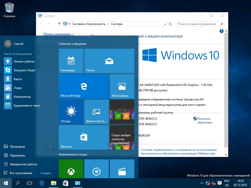This screenshot has height=188, width=251.
Task: Open recent locations dropdown in System window
Action: tap(54, 24)
